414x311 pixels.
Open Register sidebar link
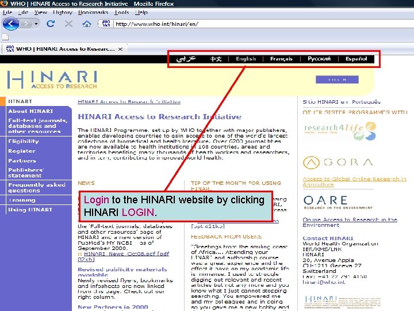pyautogui.click(x=22, y=151)
